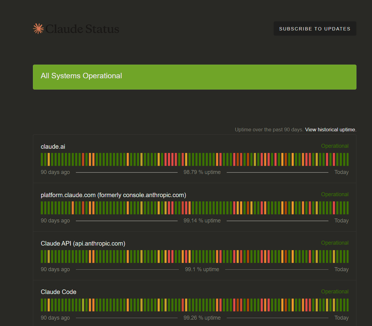Click the Claude API (api.anthropic.com) heading
The width and height of the screenshot is (372, 326).
[83, 243]
